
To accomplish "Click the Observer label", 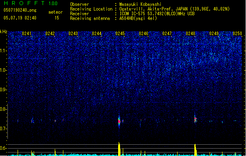I will point(79,4).
